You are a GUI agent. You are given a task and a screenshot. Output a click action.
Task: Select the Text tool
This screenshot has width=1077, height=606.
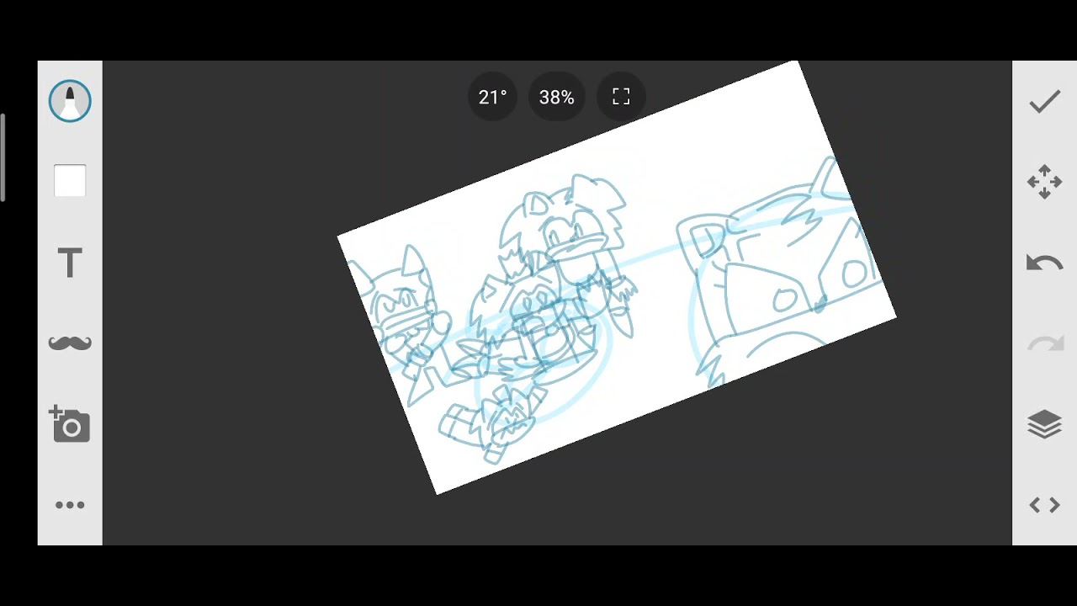click(x=70, y=263)
